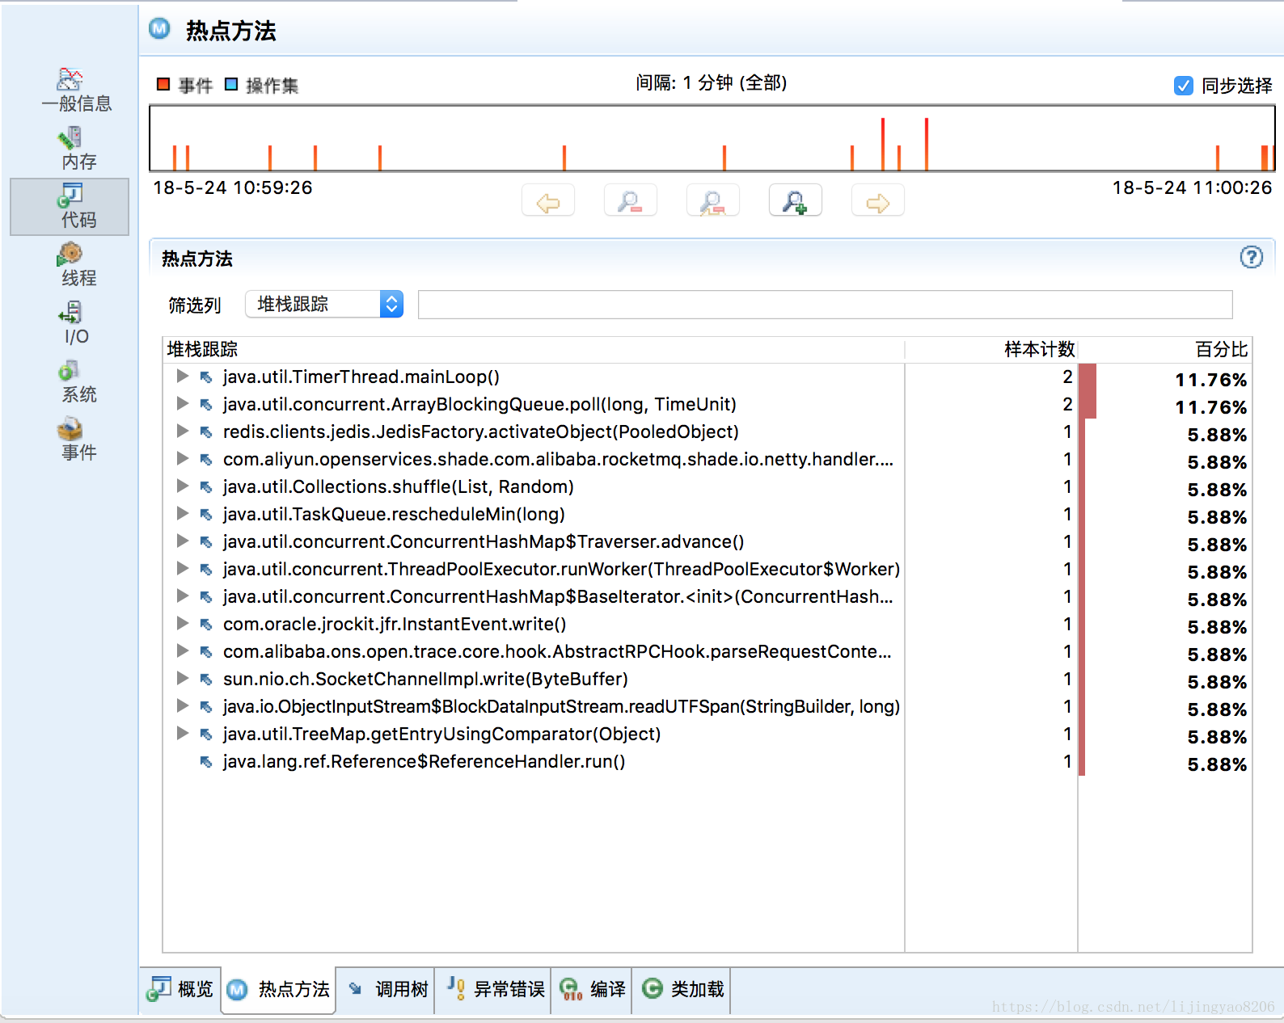Click the 热点方法 section header
The image size is (1284, 1023).
197,259
